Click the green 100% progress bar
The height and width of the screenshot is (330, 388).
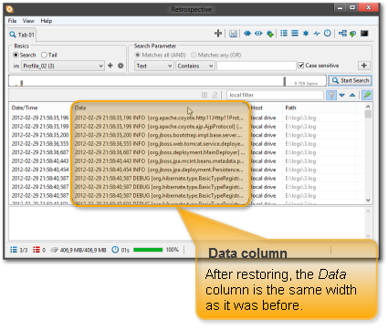coord(148,250)
